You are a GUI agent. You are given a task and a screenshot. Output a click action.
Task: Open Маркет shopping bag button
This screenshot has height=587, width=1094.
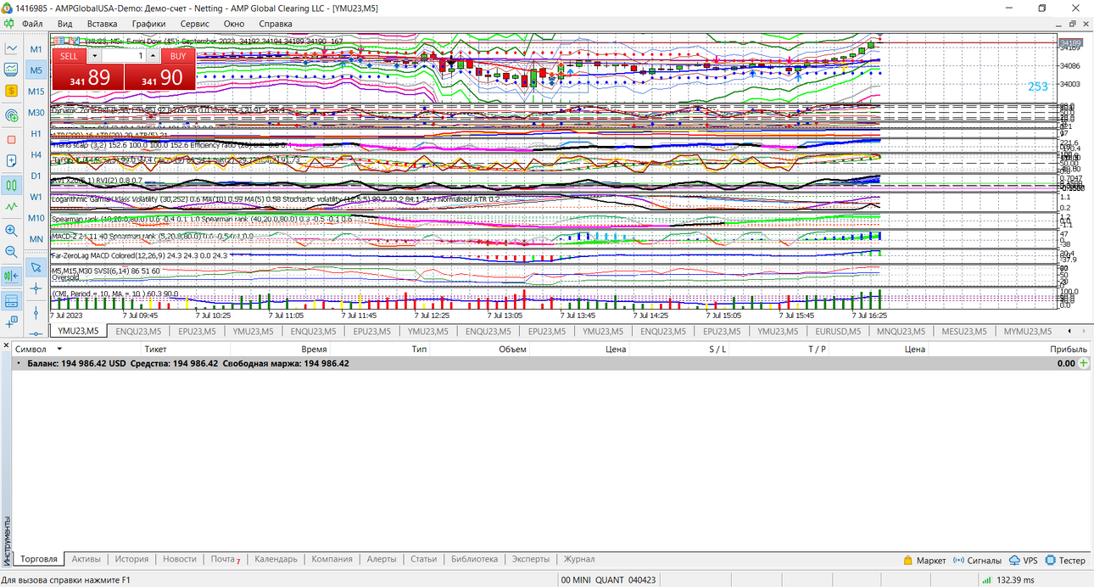924,560
